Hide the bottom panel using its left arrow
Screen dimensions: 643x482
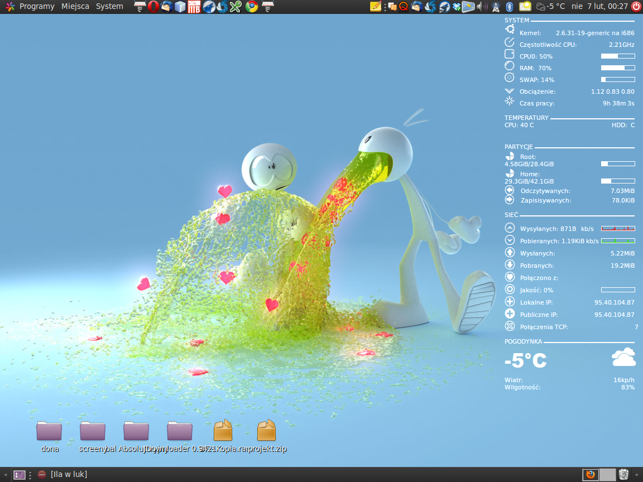pyautogui.click(x=5, y=475)
